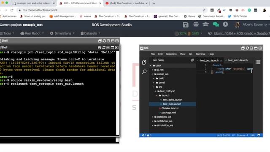Open the IDE Go menu
The height and width of the screenshot is (152, 270).
coord(190,54)
